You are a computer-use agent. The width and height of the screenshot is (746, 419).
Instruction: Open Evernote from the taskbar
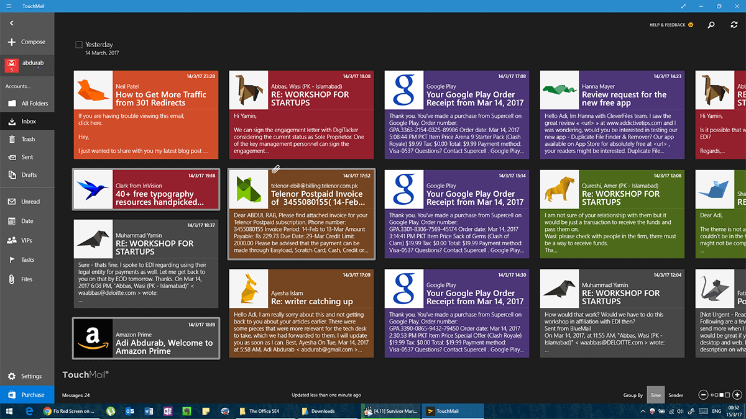pos(186,411)
